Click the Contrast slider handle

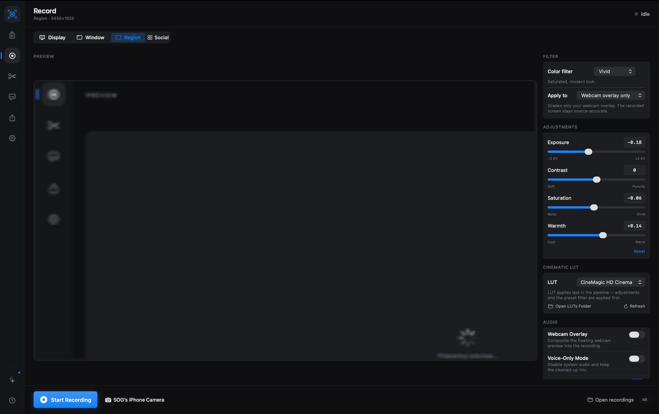(x=597, y=179)
